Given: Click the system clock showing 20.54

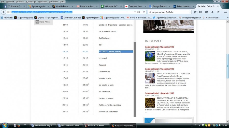Looking at the screenshot, I should pyautogui.click(x=224, y=125).
